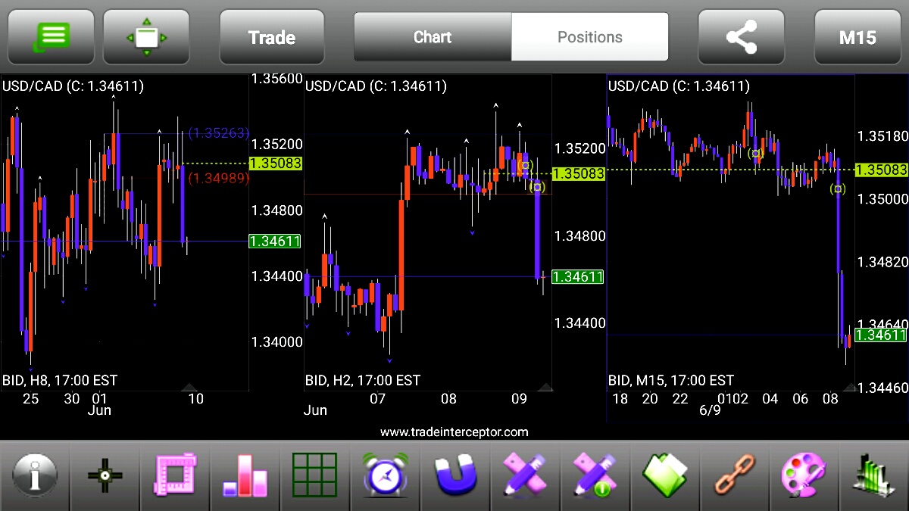The width and height of the screenshot is (909, 511).
Task: Click the 'BID, H8, 17:00 EST' label
Action: coord(61,380)
